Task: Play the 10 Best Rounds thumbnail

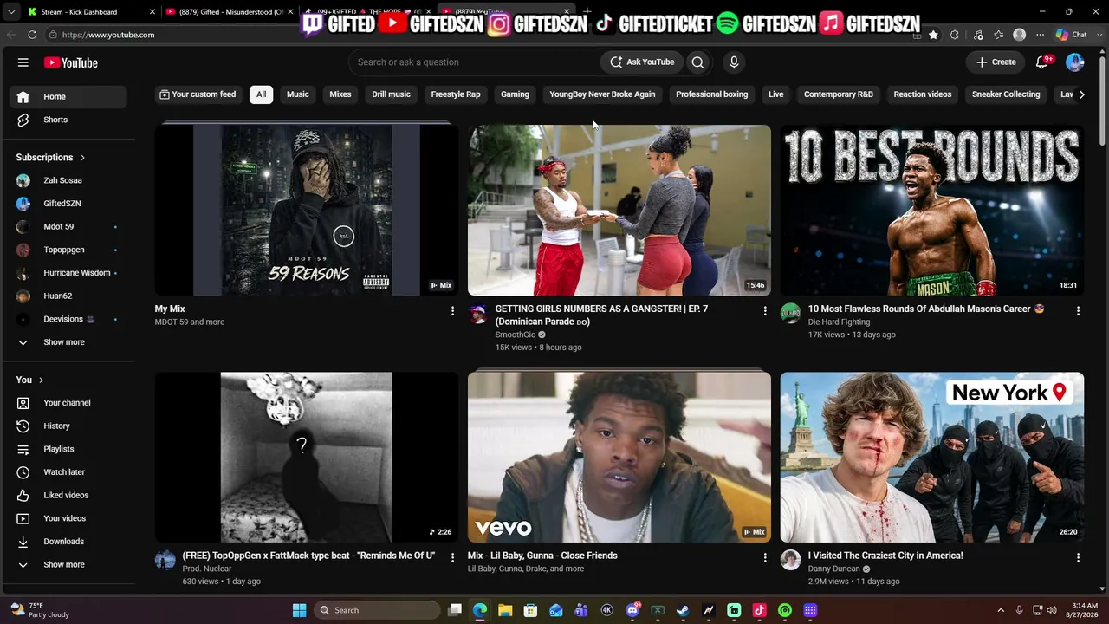Action: click(931, 211)
